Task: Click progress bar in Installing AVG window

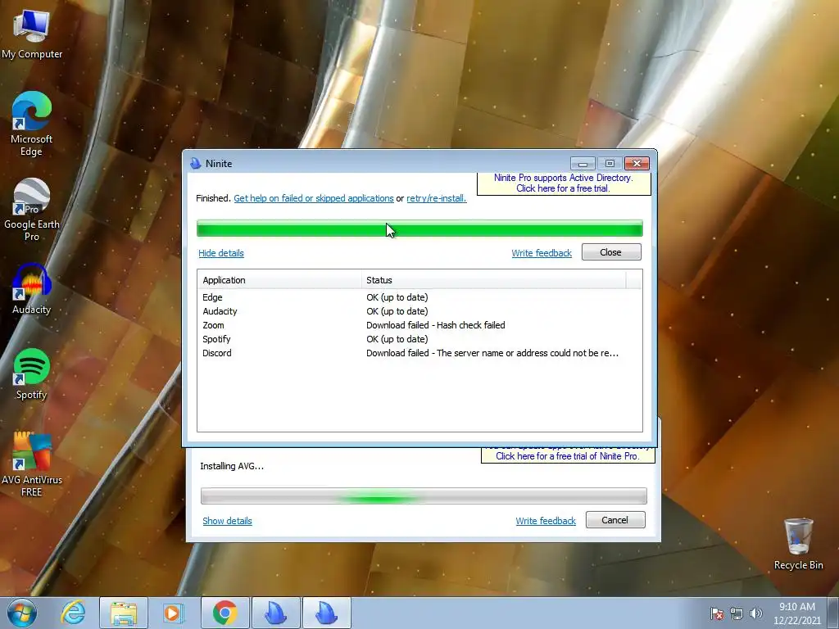Action: pyautogui.click(x=424, y=496)
